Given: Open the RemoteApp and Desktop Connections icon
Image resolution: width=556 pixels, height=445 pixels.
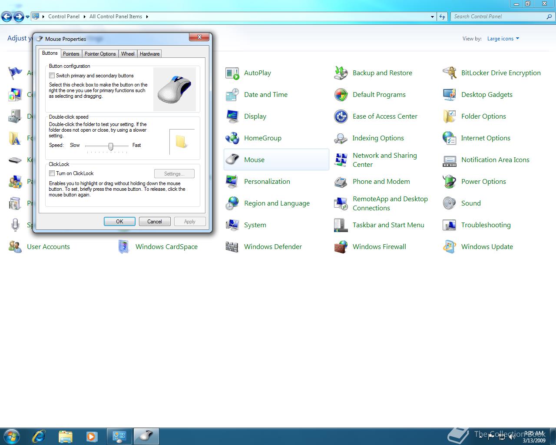Looking at the screenshot, I should click(x=341, y=203).
